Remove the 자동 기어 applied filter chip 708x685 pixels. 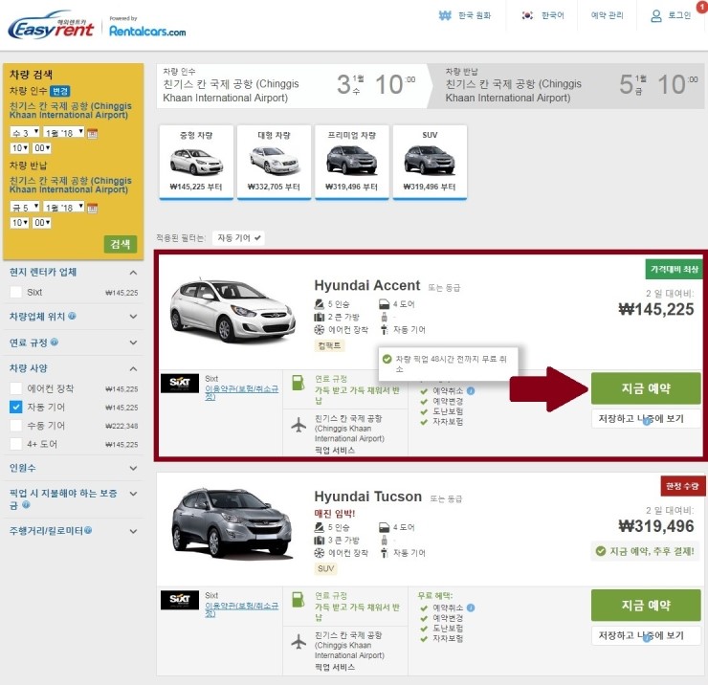pos(238,238)
